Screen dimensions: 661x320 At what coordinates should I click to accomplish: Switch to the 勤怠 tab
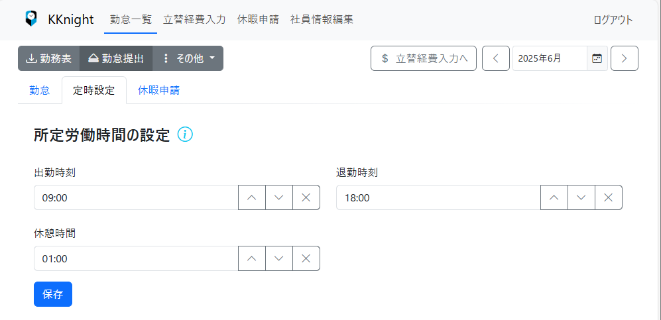coord(40,90)
